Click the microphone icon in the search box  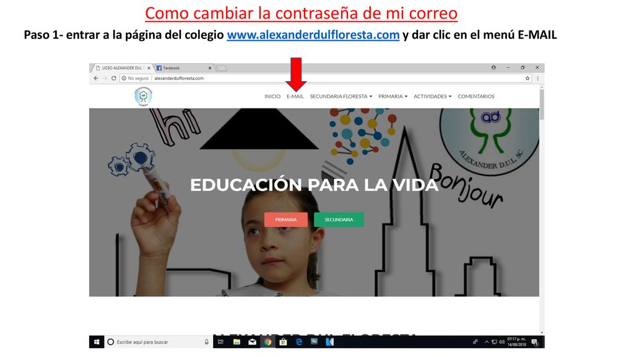tap(206, 342)
